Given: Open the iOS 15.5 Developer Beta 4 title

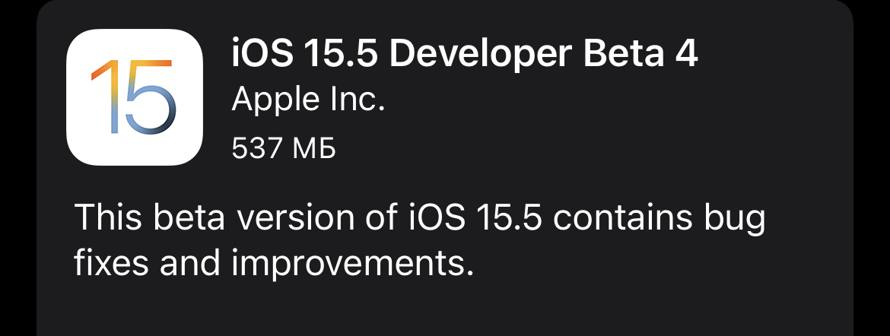Looking at the screenshot, I should click(464, 54).
